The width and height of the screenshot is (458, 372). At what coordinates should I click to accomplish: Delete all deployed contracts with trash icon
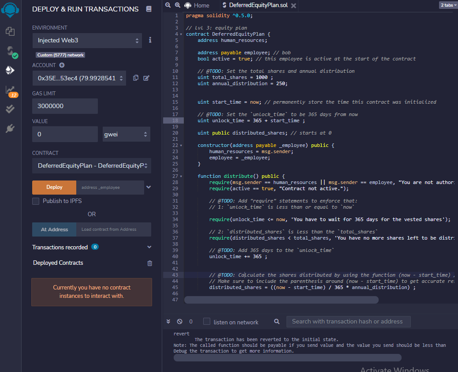149,263
